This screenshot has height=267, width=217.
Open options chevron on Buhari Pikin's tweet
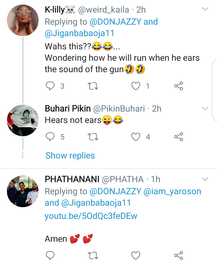coord(205,108)
